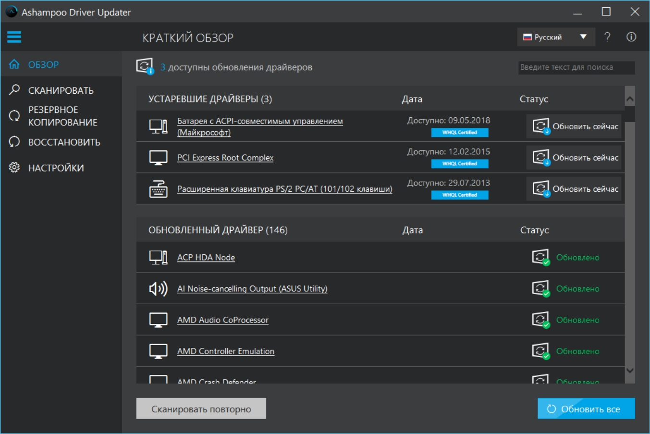Open the Русский language dropdown
The image size is (650, 434).
[556, 37]
